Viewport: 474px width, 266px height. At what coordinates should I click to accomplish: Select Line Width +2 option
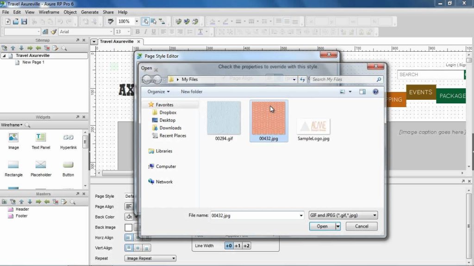point(246,246)
